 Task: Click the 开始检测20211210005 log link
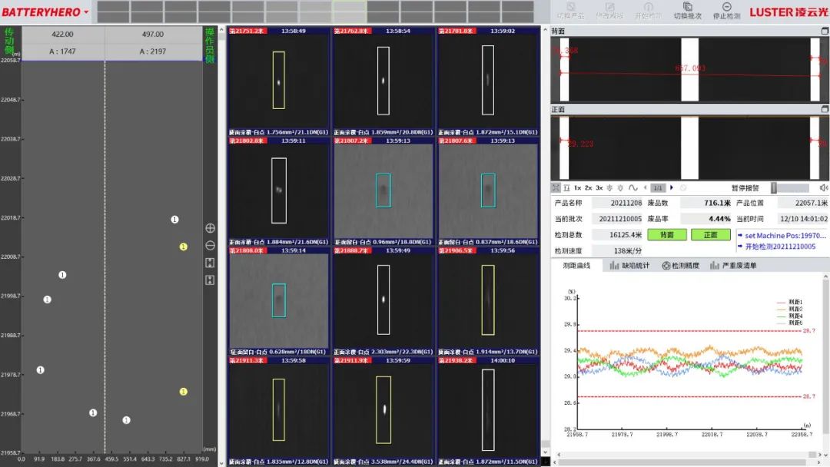pos(781,247)
